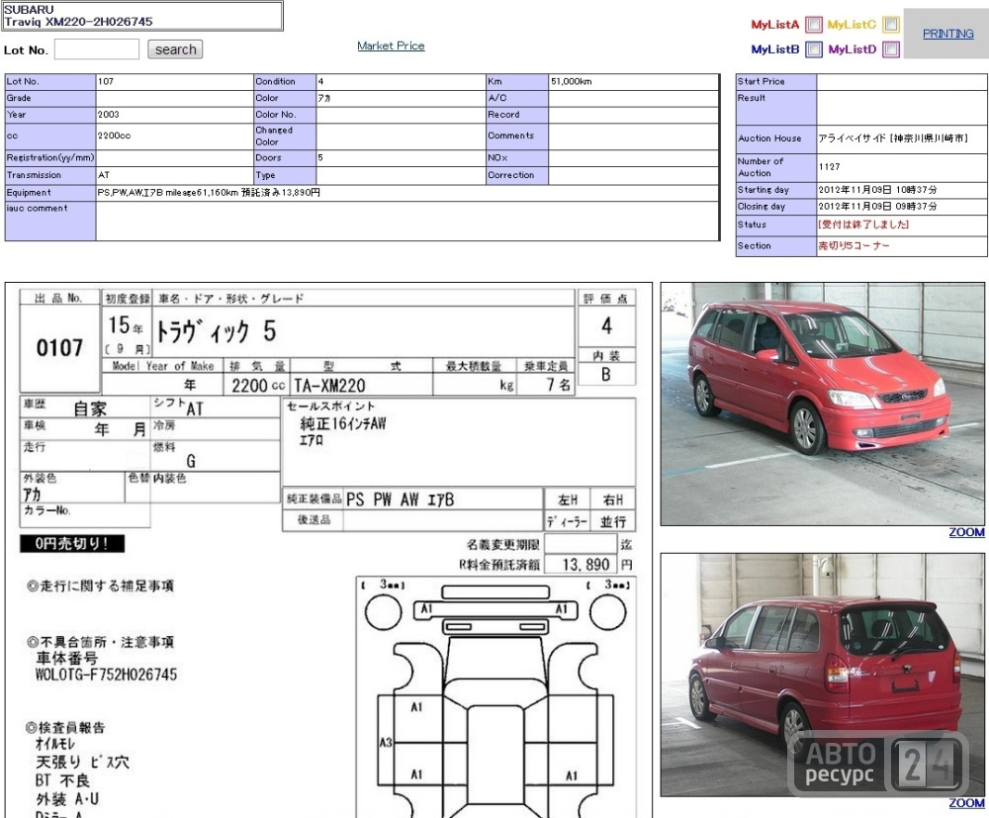Click the Start Price label cell
Screen dimensions: 989x818
click(775, 81)
